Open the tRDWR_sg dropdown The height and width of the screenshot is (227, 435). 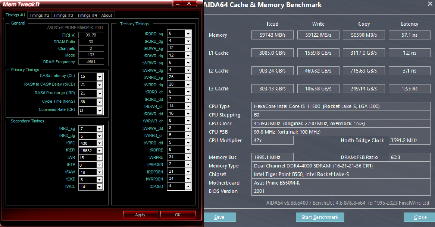point(188,48)
